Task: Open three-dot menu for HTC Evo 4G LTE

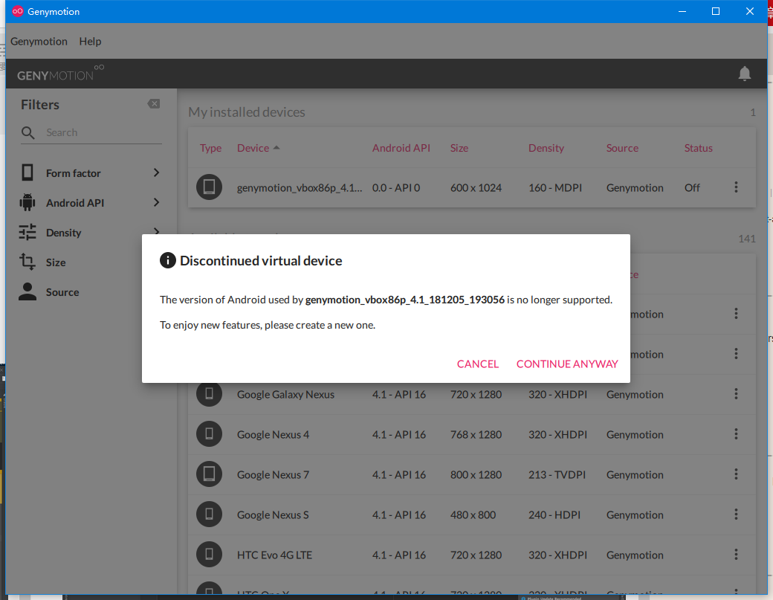Action: pos(736,554)
